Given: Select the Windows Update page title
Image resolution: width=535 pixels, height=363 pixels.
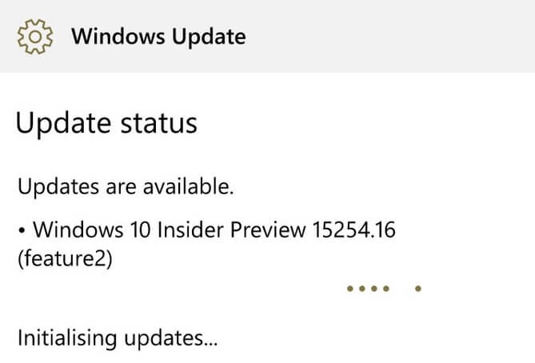Looking at the screenshot, I should click(x=158, y=37).
